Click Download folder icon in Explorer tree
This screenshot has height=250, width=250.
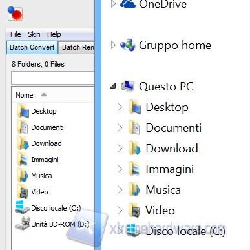pos(135,148)
